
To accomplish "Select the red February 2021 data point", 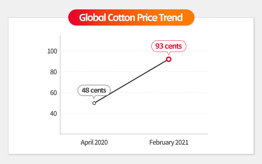I will click(x=169, y=59).
